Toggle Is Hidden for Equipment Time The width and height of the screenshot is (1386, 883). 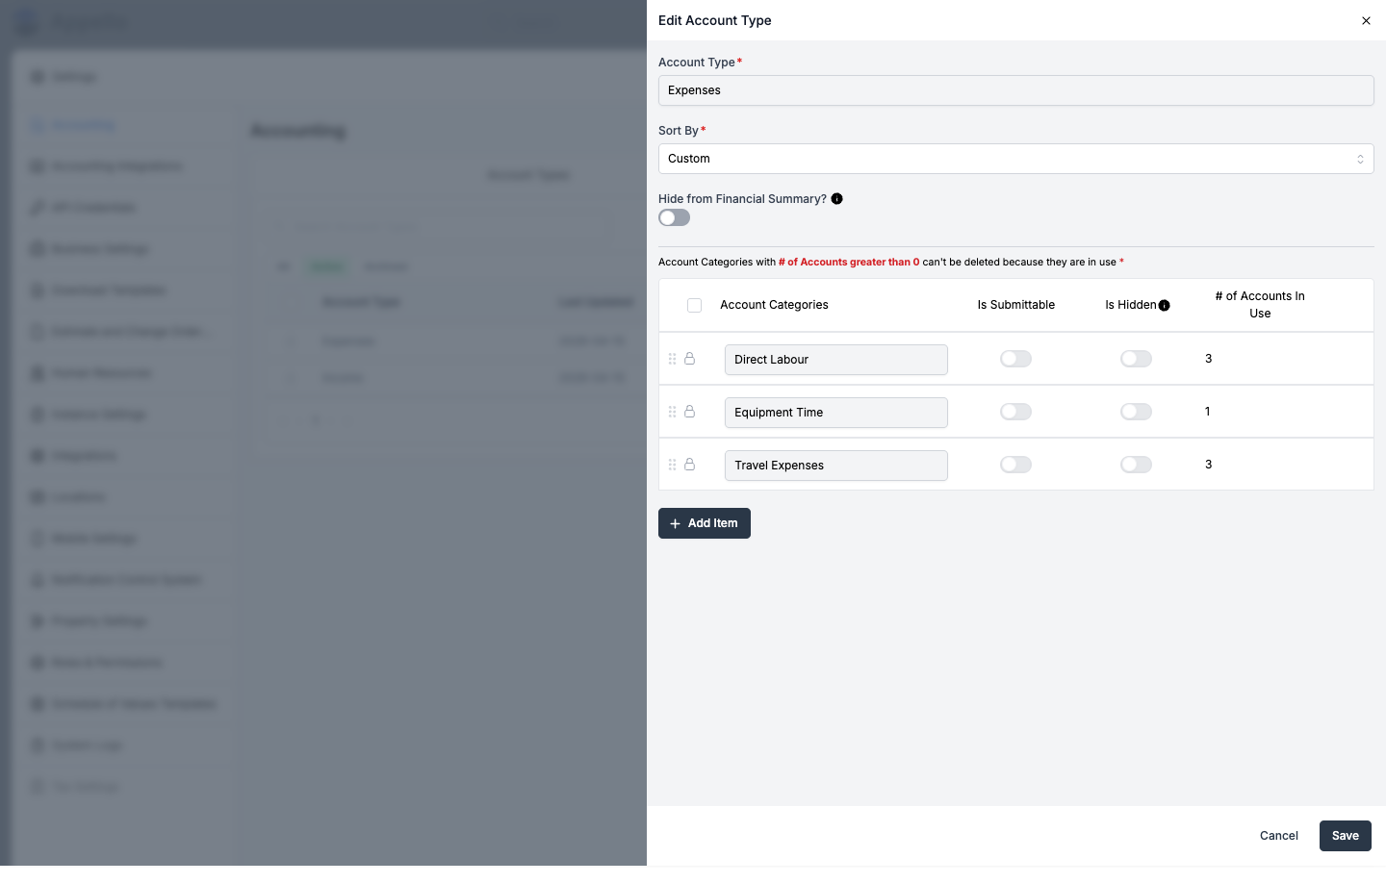[x=1136, y=412]
